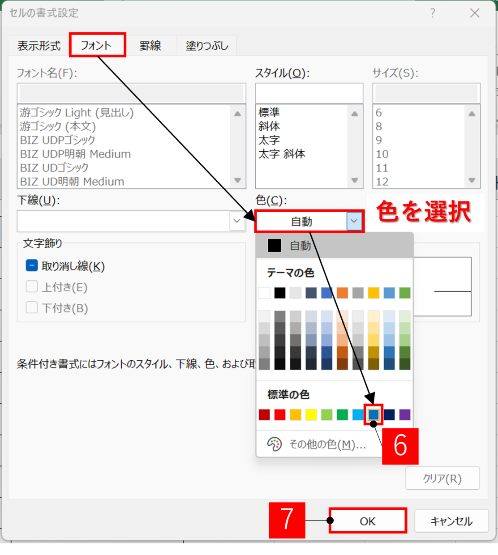Image resolution: width=498 pixels, height=555 pixels.
Task: Choose light blue standard color
Action: click(358, 414)
